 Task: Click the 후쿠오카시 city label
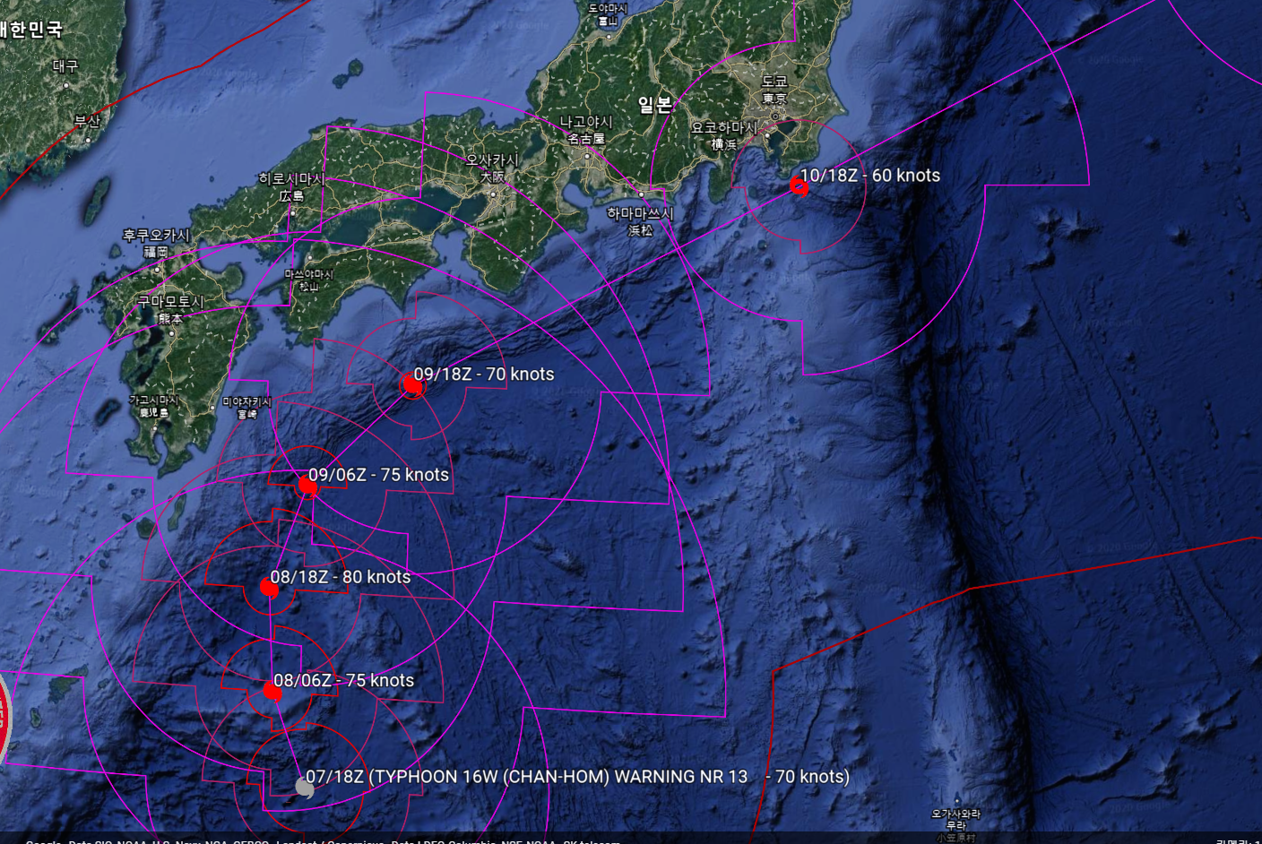[x=156, y=244]
